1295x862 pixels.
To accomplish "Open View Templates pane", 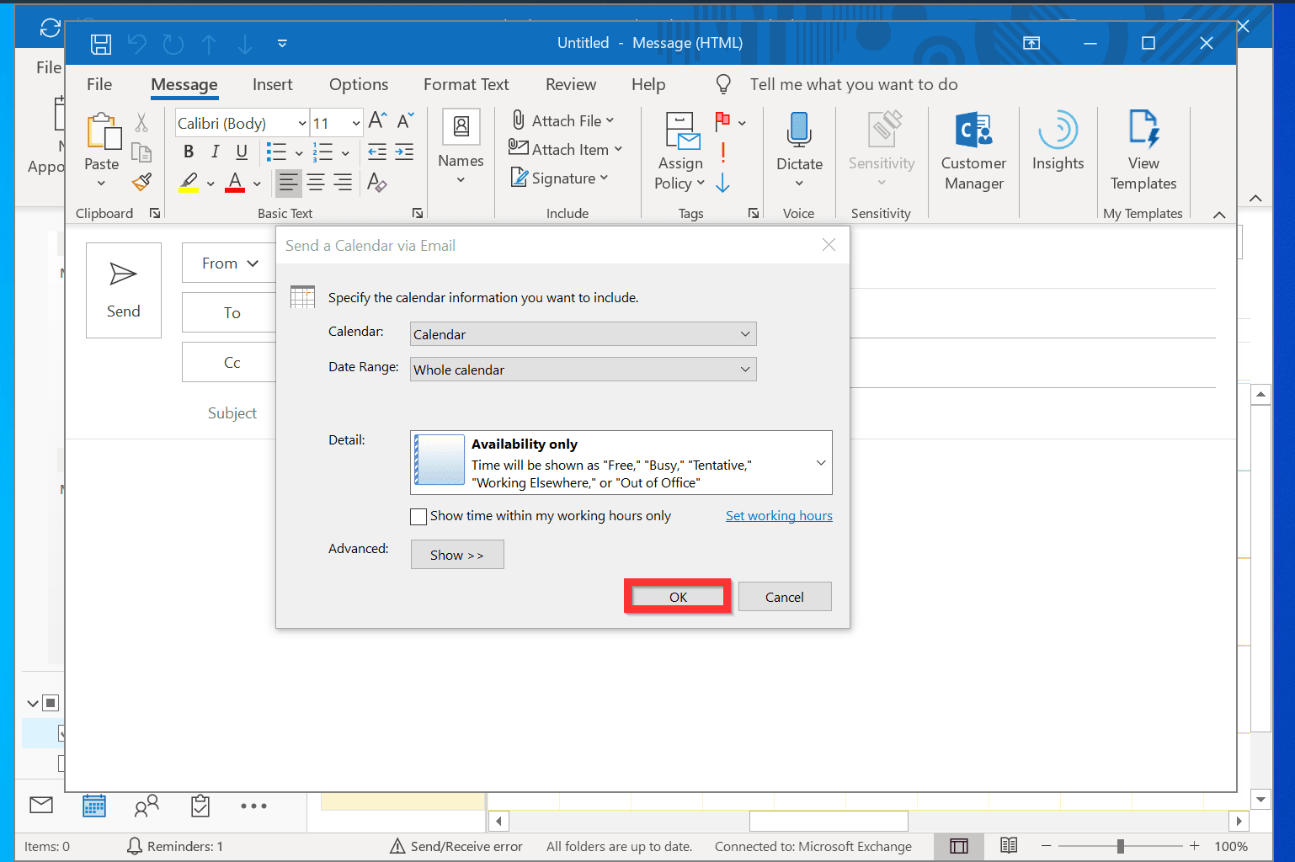I will pos(1143,152).
